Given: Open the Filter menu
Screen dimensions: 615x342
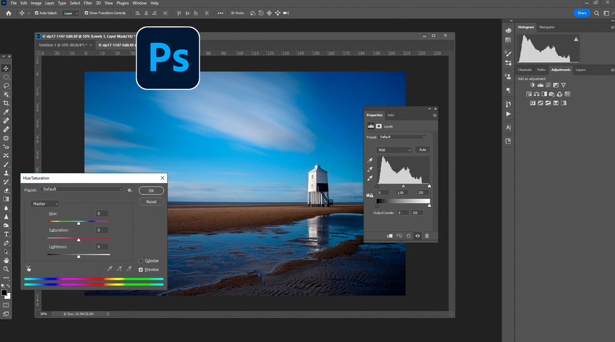Looking at the screenshot, I should (88, 3).
